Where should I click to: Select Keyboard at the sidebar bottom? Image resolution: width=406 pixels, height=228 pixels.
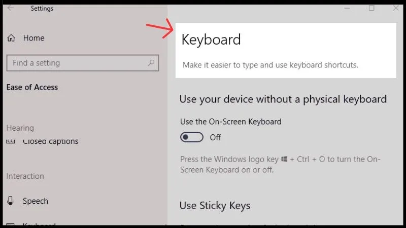39,225
